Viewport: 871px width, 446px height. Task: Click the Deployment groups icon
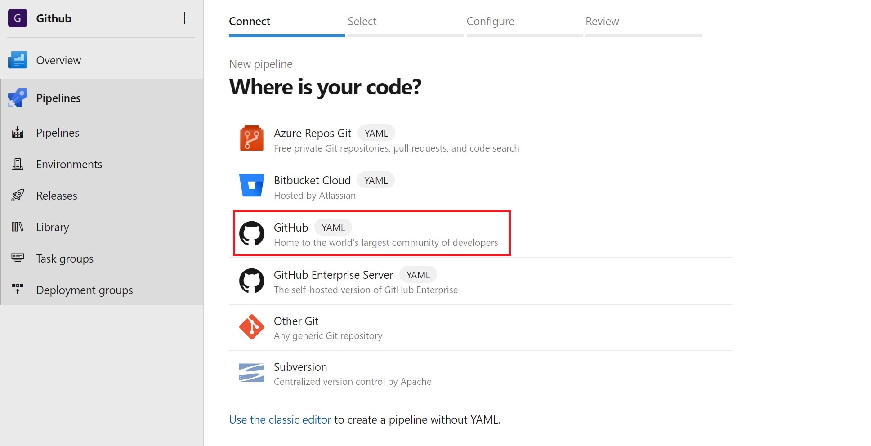pyautogui.click(x=18, y=289)
